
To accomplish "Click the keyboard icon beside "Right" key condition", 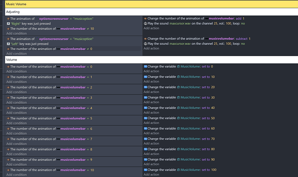I will (8, 24).
